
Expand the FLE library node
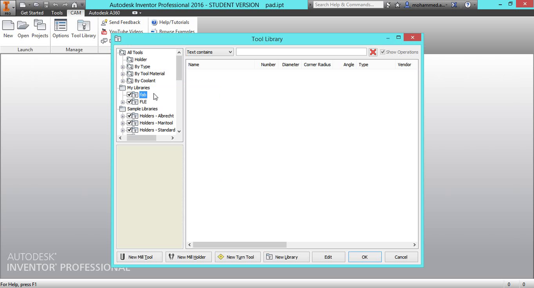pos(123,102)
